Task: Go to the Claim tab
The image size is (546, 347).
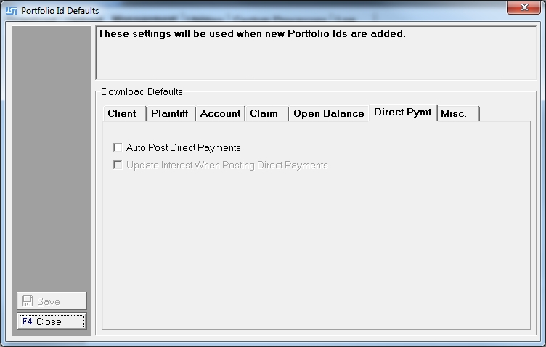Action: tap(264, 113)
